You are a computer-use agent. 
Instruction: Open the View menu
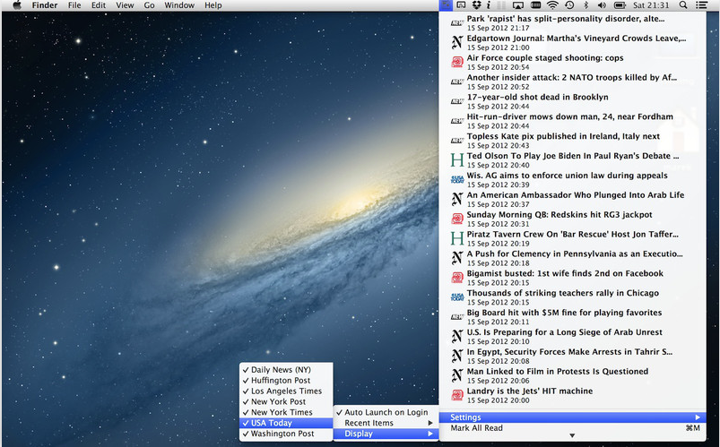(x=125, y=5)
